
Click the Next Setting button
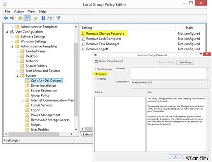(x=185, y=62)
